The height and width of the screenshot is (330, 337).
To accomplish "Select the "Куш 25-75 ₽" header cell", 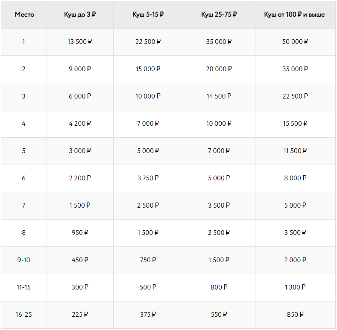I will [x=219, y=14].
